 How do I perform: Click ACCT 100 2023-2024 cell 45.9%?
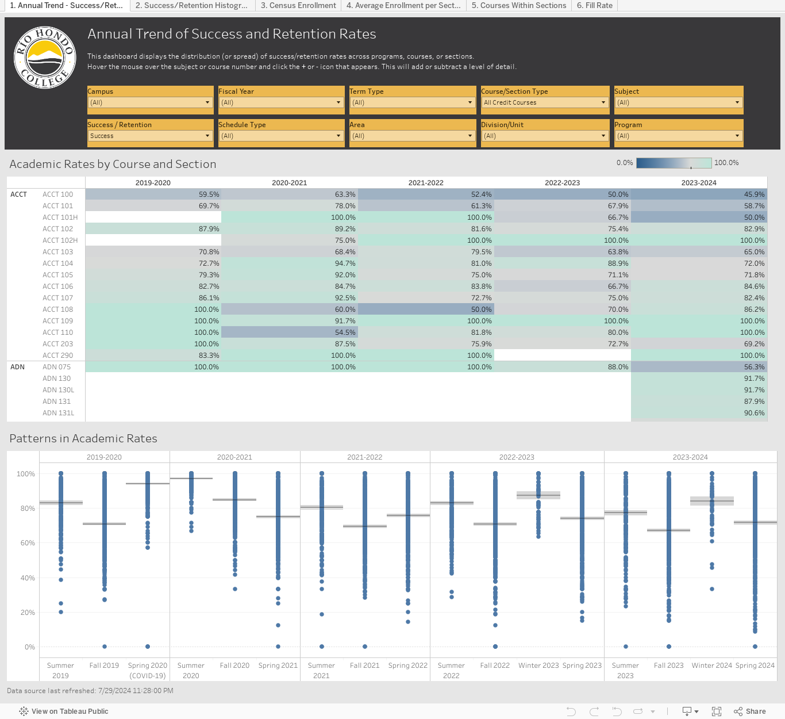click(x=699, y=194)
